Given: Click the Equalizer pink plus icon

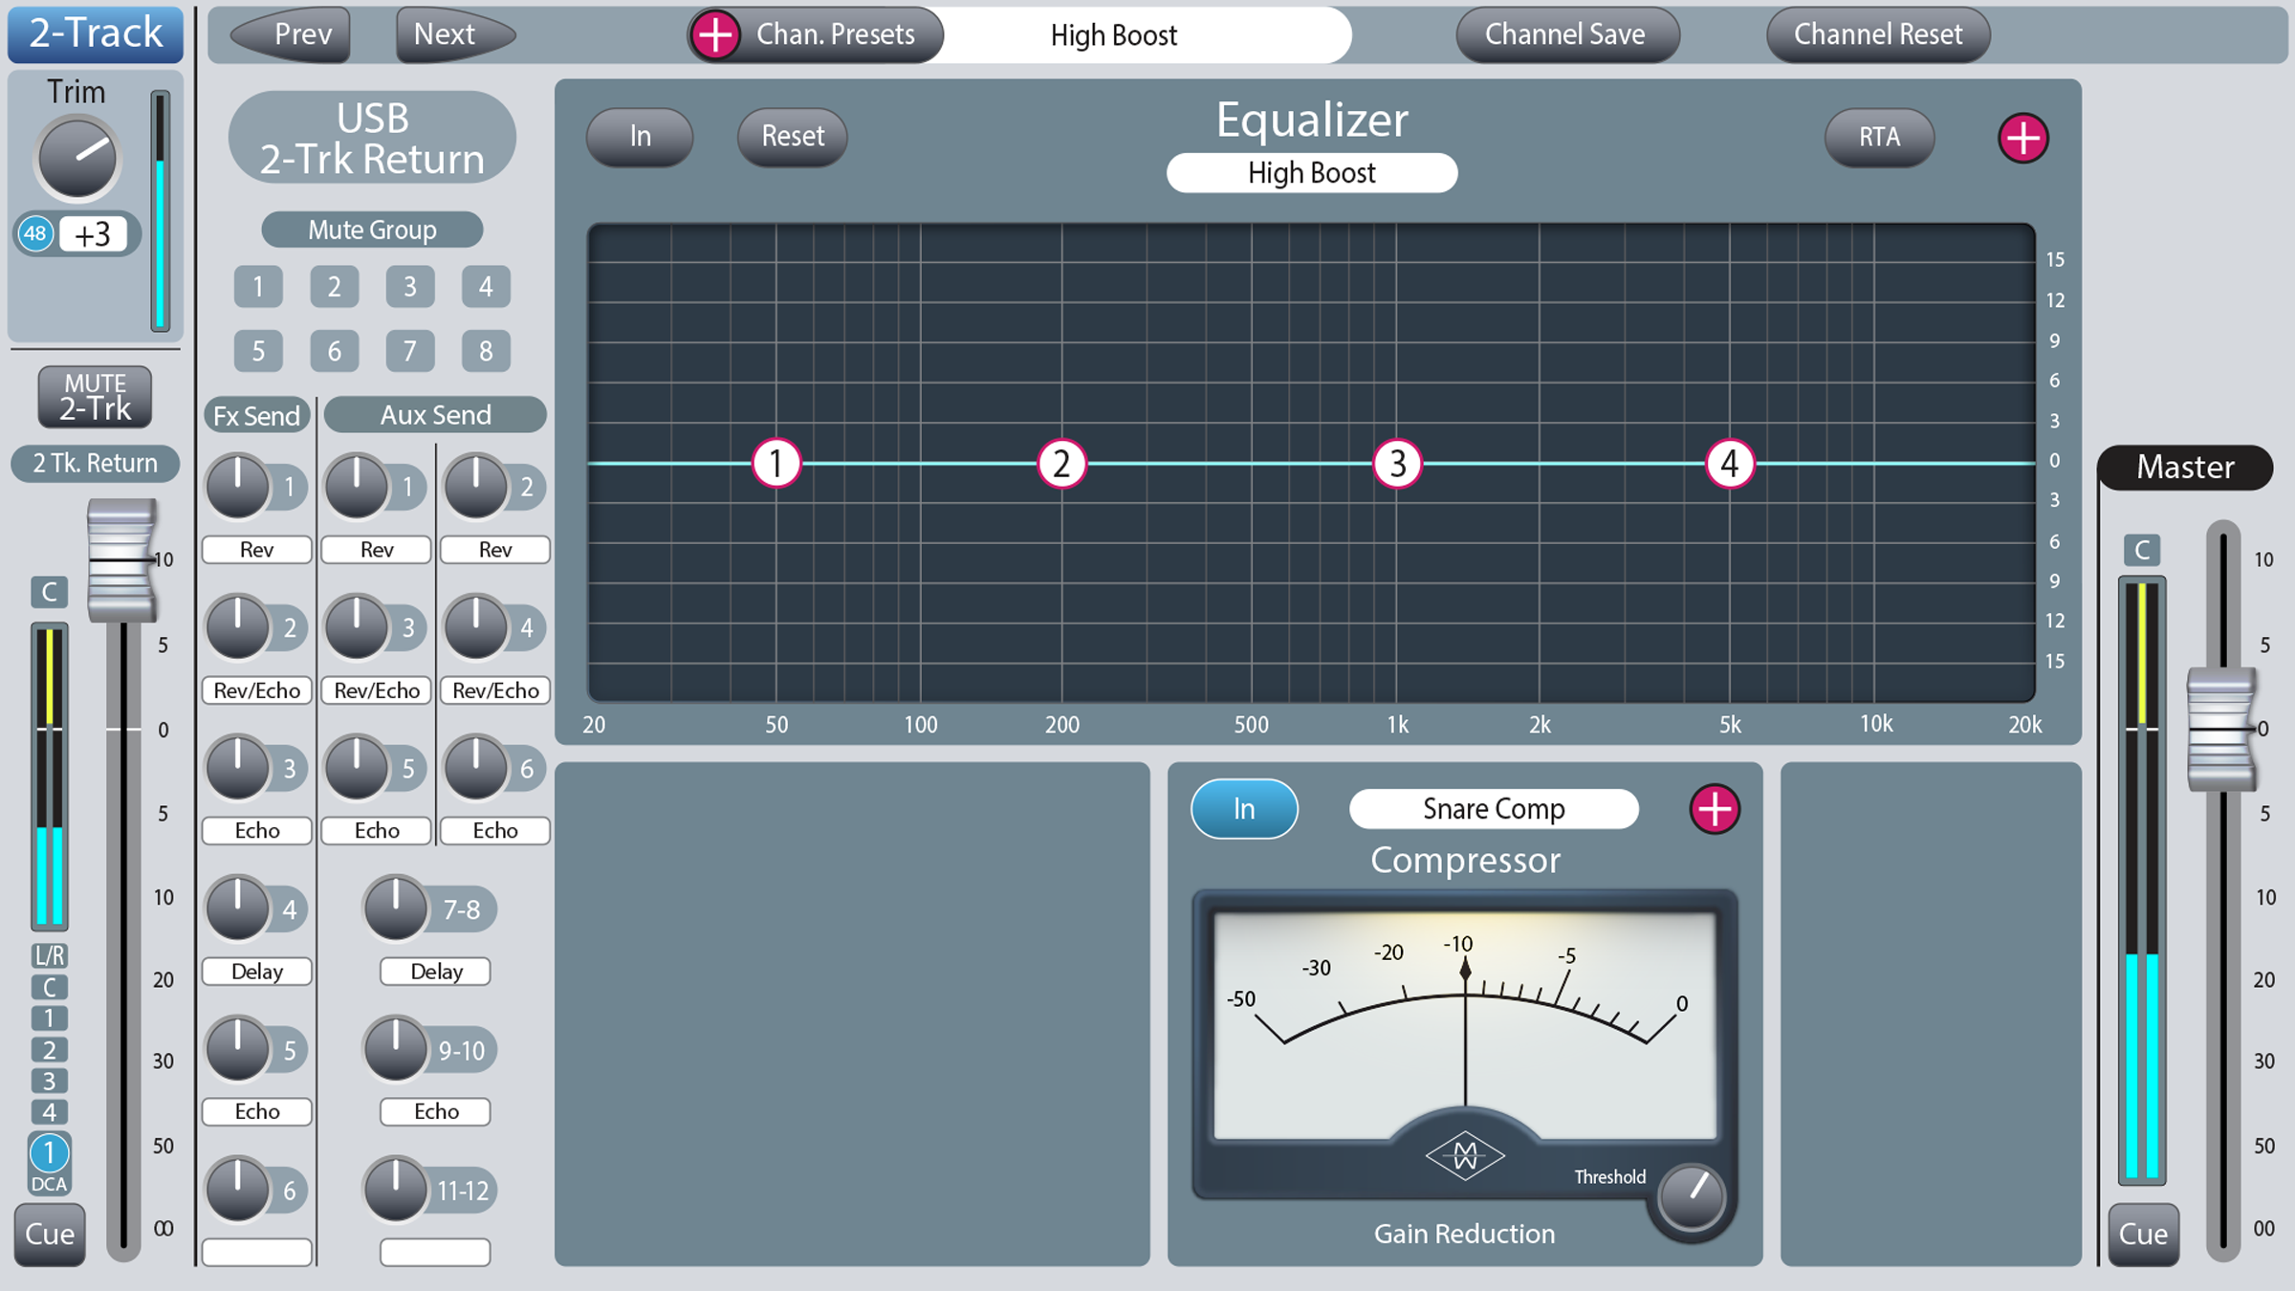Looking at the screenshot, I should click(x=2022, y=139).
